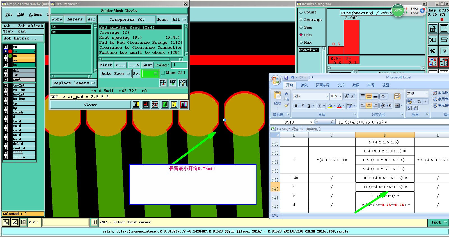Viewport: 449px width, 237px height.
Task: Expand the Excel font name dropdown
Action: pyautogui.click(x=327, y=96)
